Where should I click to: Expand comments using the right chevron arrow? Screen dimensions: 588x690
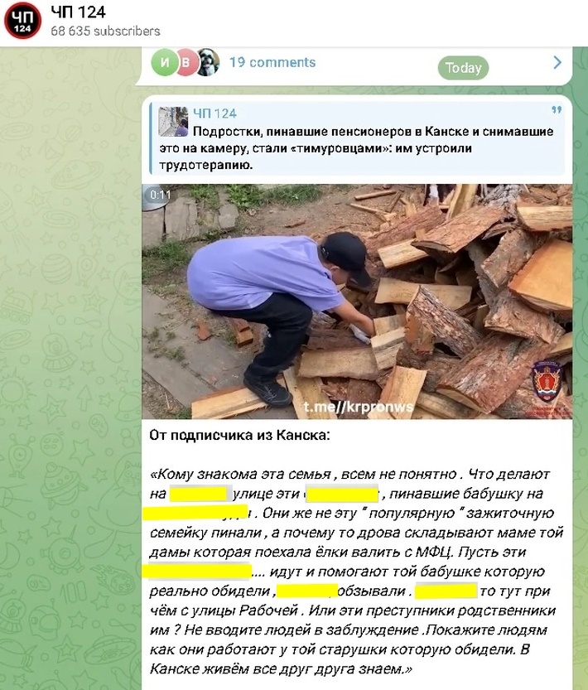[557, 62]
